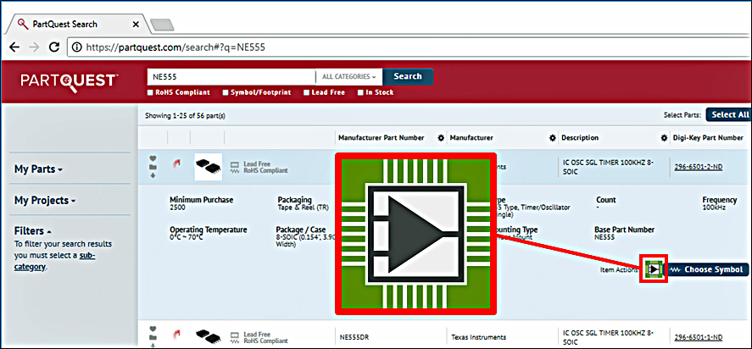Click the browser forward arrow
Viewport: 752px width, 349px height.
tap(34, 47)
